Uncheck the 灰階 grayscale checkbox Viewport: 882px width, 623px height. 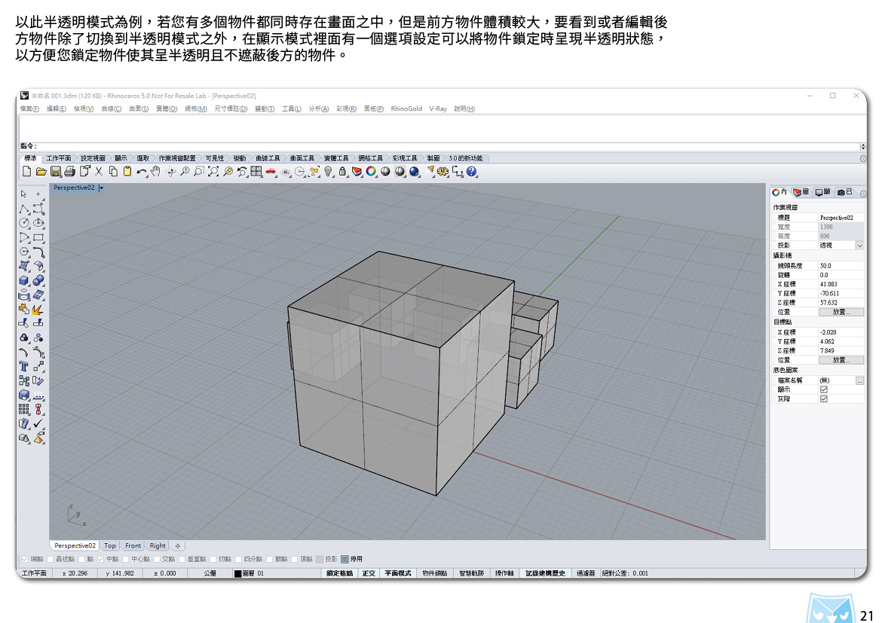[824, 399]
